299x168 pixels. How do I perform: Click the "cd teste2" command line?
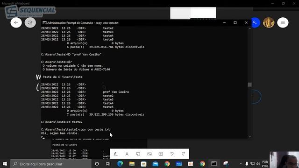(x=62, y=122)
